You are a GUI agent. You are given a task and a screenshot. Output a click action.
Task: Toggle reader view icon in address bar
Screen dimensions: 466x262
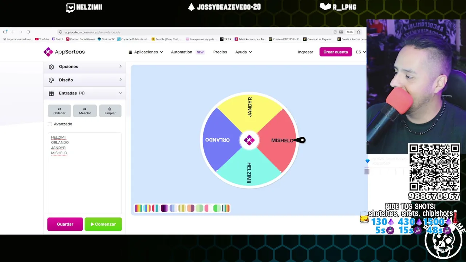click(x=335, y=32)
